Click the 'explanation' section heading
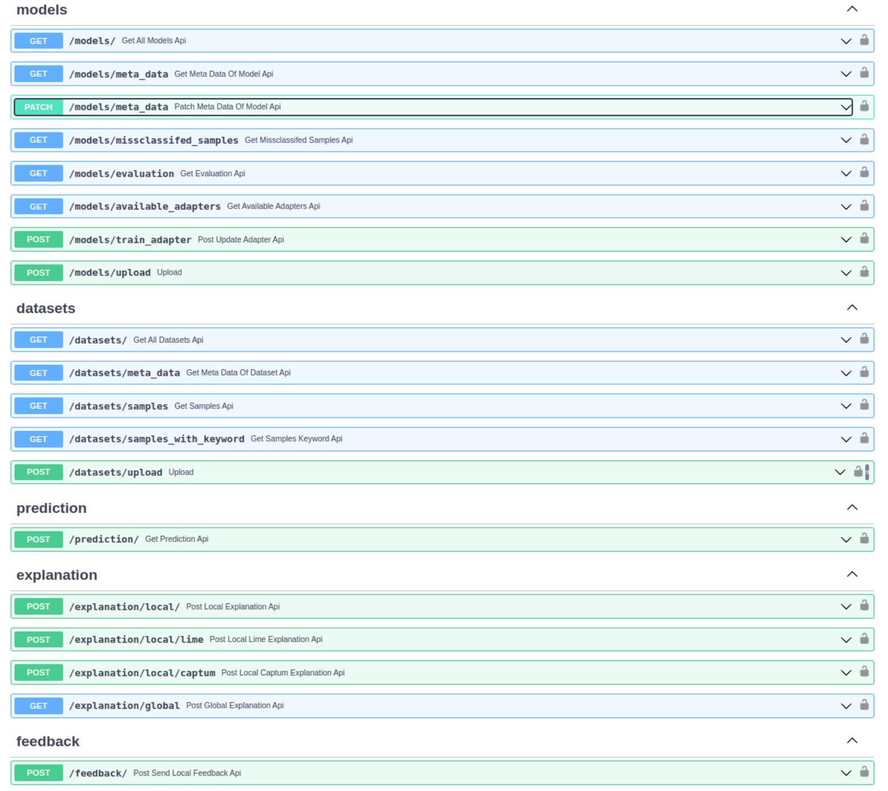 coord(57,575)
